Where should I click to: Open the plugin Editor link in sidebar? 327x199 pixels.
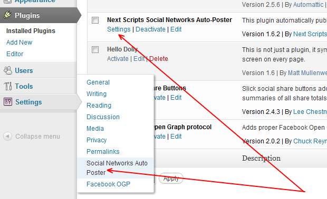click(x=15, y=54)
